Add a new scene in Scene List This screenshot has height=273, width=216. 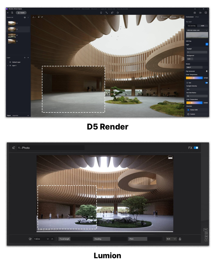click(x=25, y=17)
